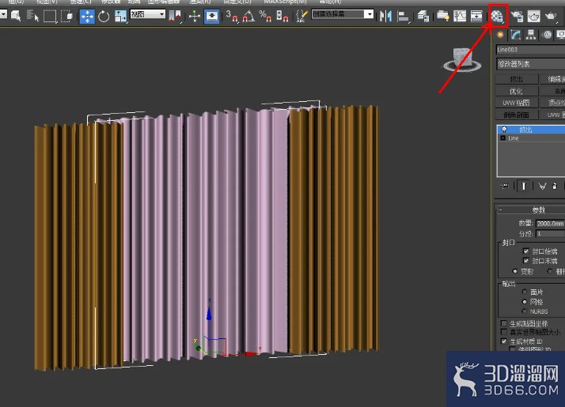Activate the Select and Scale tool
The width and height of the screenshot is (565, 407).
tap(120, 16)
